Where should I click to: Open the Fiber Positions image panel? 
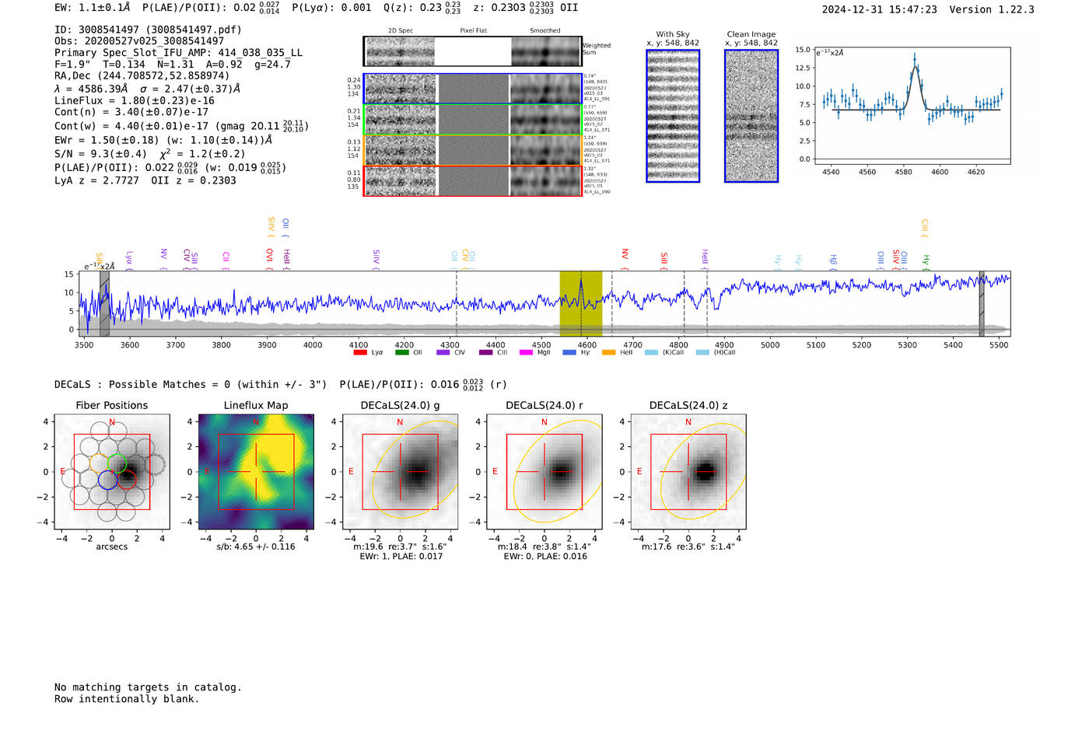pos(112,472)
